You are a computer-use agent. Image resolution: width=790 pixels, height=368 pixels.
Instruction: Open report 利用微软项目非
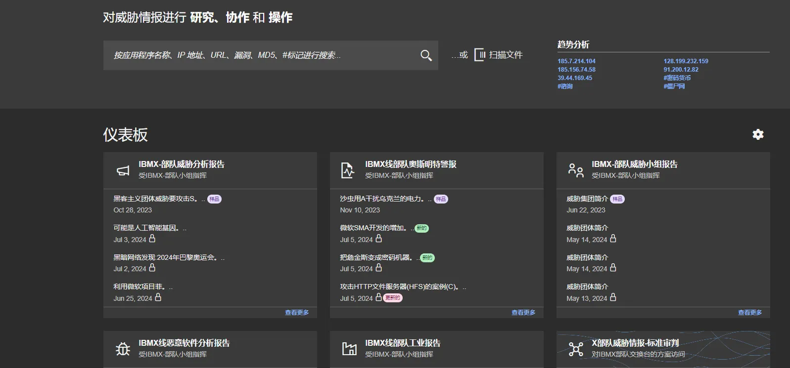(143, 286)
